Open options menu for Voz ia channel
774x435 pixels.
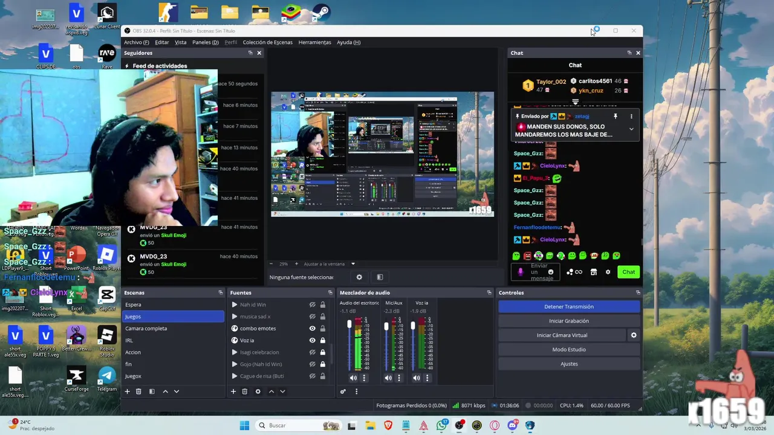pos(427,378)
